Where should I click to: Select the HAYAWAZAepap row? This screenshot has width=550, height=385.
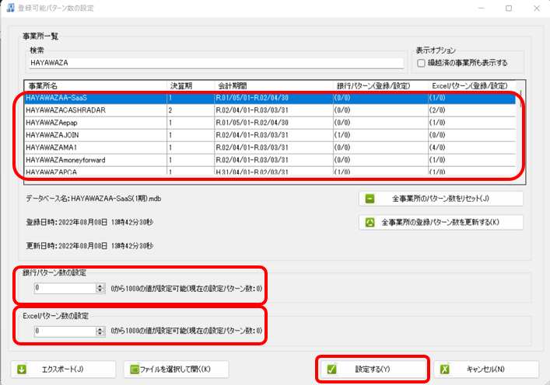pyautogui.click(x=270, y=123)
